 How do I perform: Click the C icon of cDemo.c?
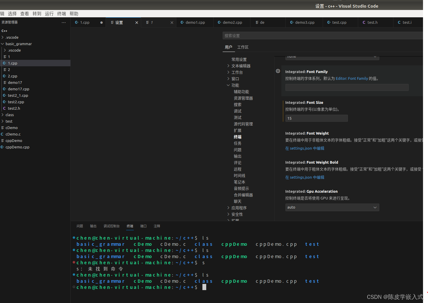[x=2, y=134]
